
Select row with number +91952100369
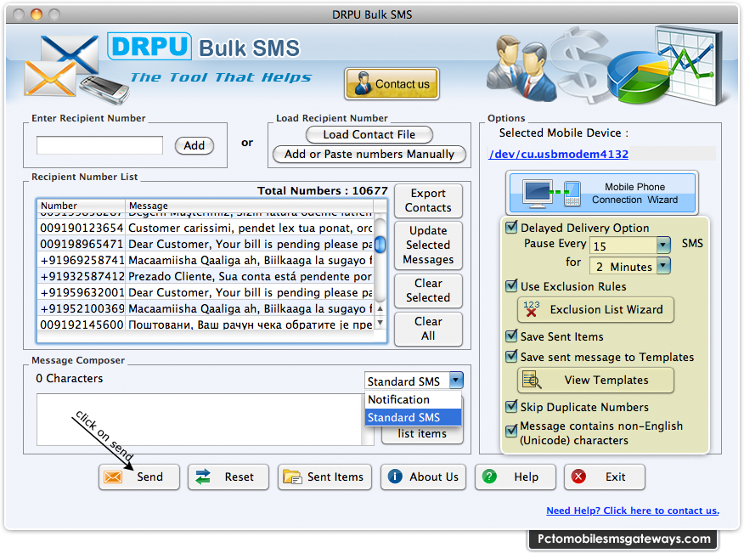tap(205, 308)
